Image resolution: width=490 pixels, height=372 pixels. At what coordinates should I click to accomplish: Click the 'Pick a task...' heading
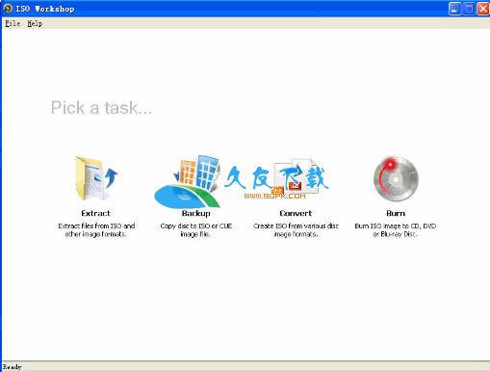(101, 108)
